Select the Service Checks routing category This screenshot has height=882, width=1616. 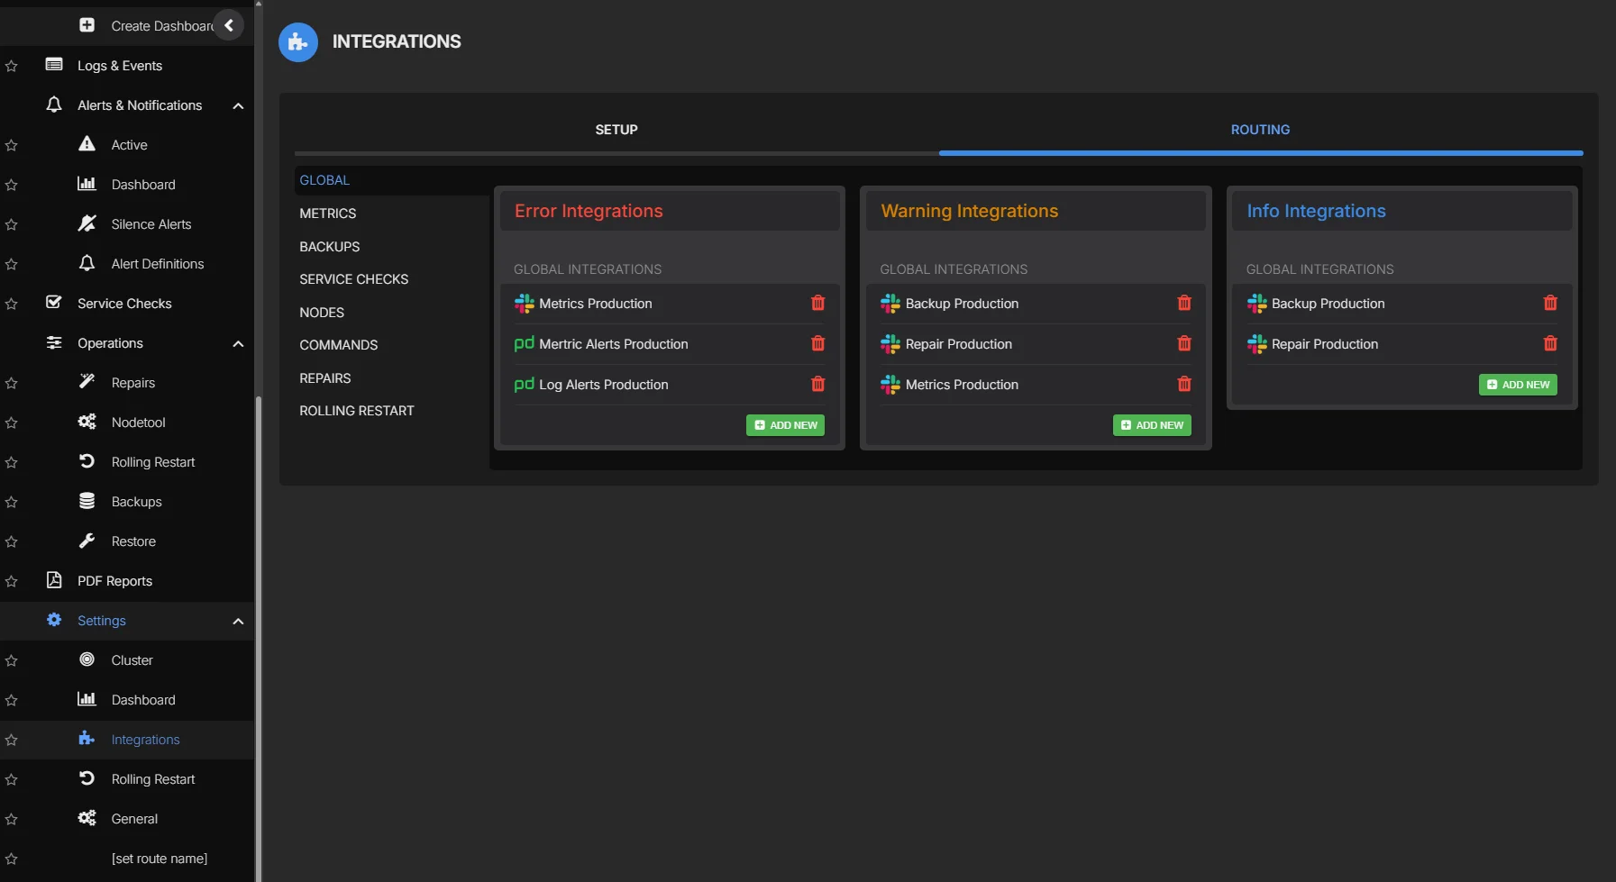pyautogui.click(x=353, y=279)
